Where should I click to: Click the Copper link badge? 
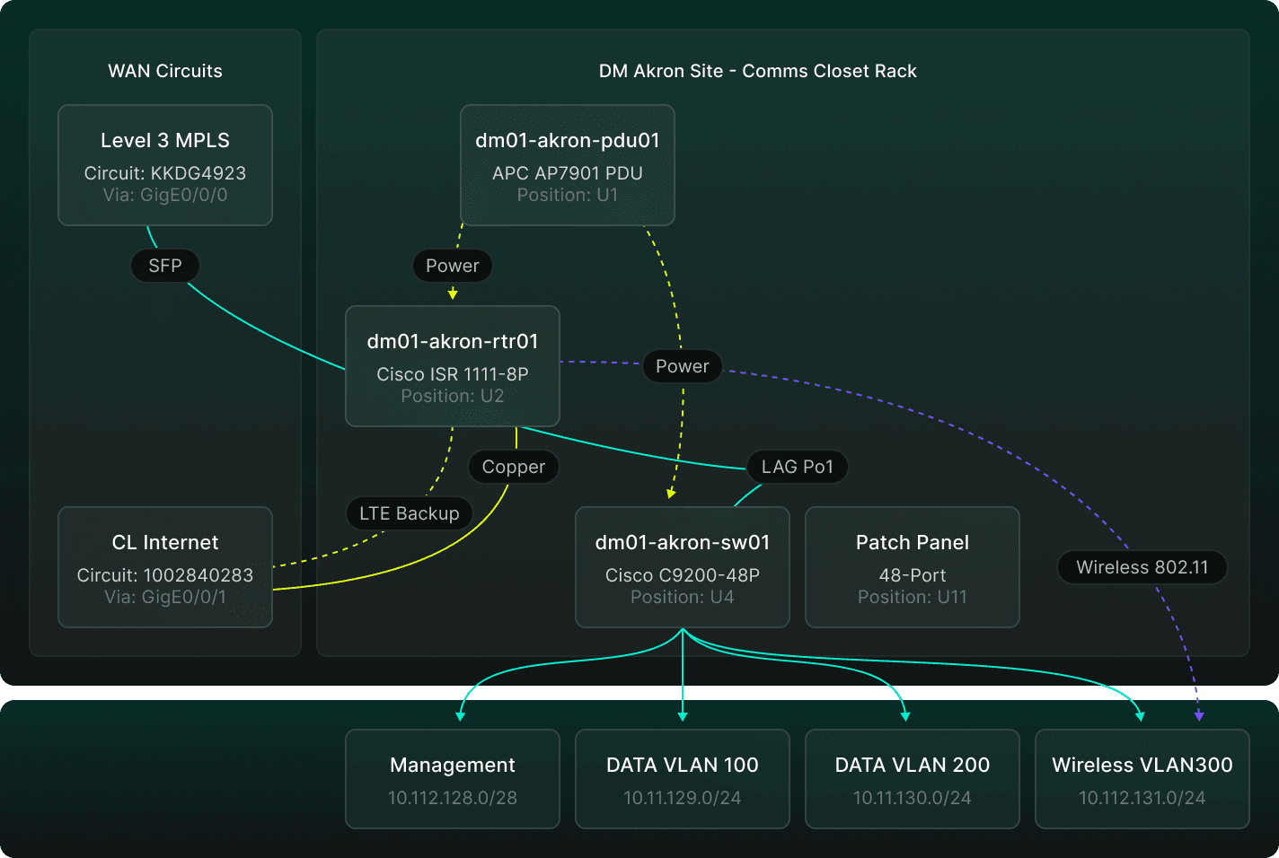pyautogui.click(x=514, y=467)
